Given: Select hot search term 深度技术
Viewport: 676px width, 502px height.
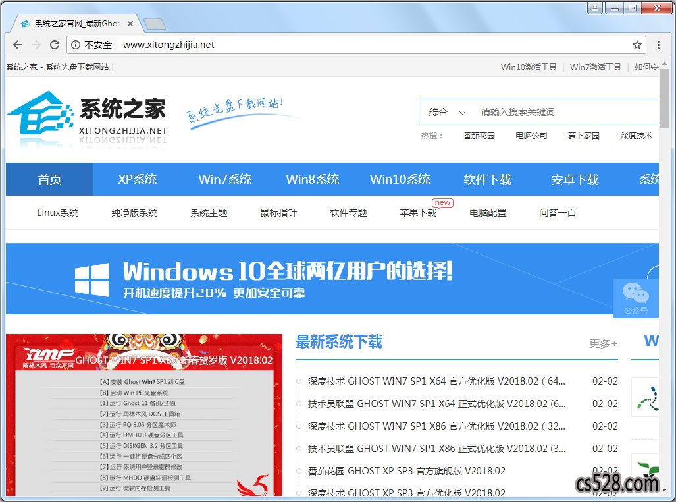Looking at the screenshot, I should coord(636,136).
